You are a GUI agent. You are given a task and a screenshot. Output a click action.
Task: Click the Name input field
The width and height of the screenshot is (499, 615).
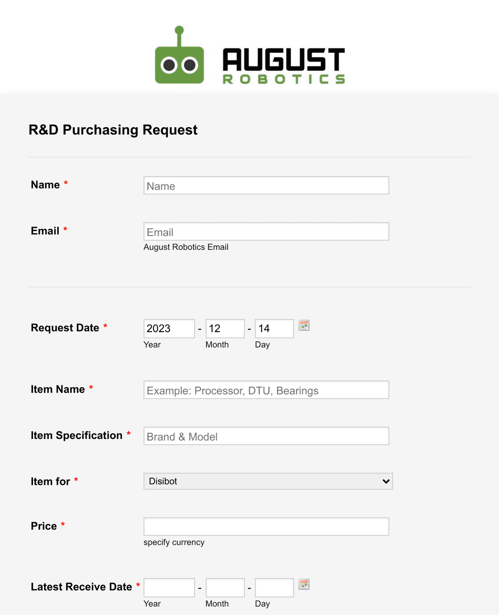[266, 185]
